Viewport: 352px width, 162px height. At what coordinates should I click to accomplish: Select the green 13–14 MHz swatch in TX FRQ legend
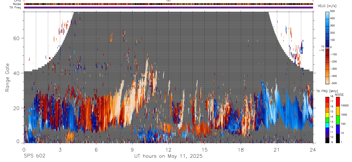327,120
